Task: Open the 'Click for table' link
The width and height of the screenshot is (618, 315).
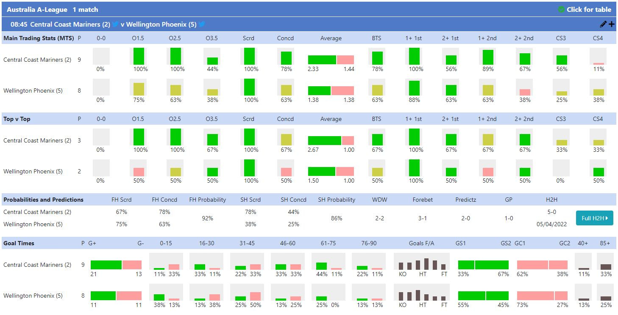Action: click(x=589, y=9)
